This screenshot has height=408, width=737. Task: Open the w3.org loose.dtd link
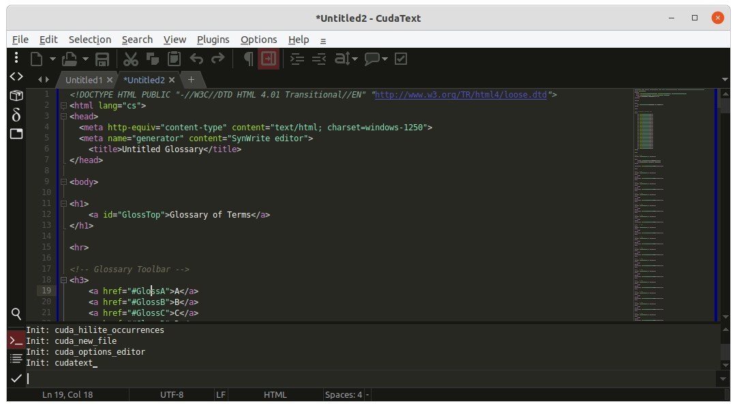tap(461, 95)
